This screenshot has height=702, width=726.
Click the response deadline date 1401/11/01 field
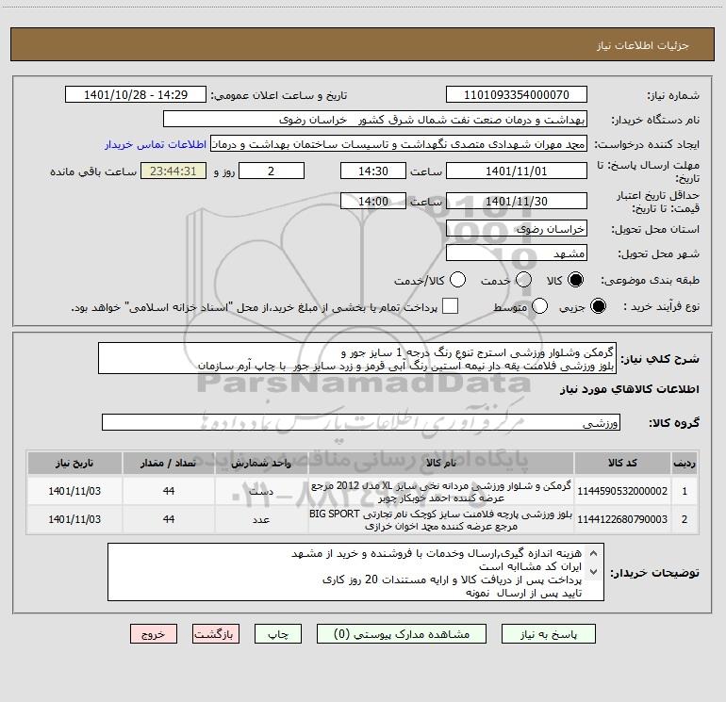[x=517, y=171]
